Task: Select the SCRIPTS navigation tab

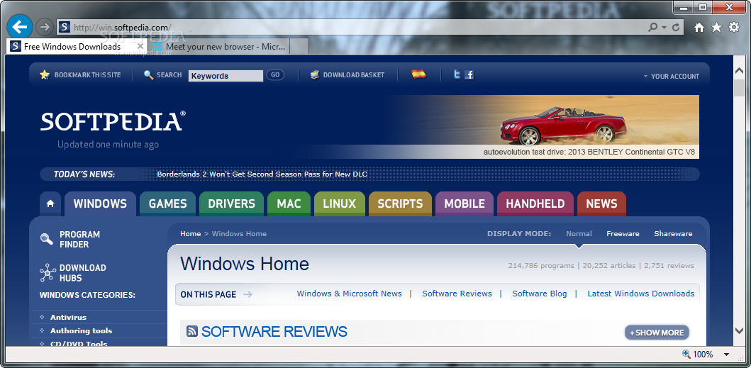Action: click(400, 203)
